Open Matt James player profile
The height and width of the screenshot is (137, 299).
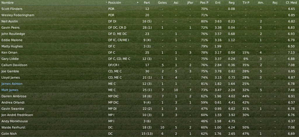(10, 90)
